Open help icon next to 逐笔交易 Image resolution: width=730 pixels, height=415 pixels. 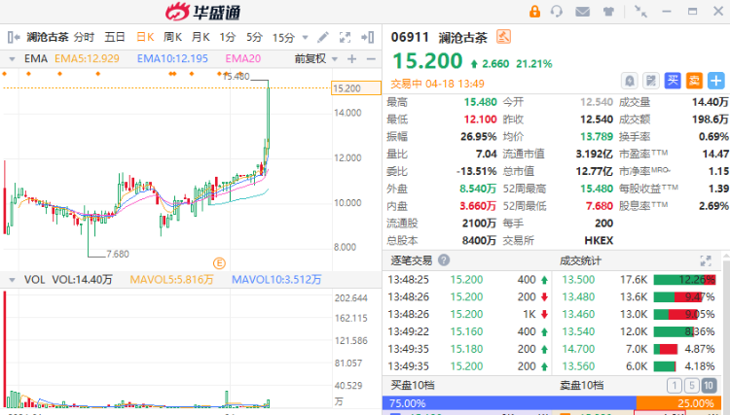[444, 260]
